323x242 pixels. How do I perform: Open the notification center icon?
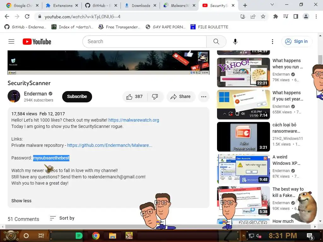[310, 236]
